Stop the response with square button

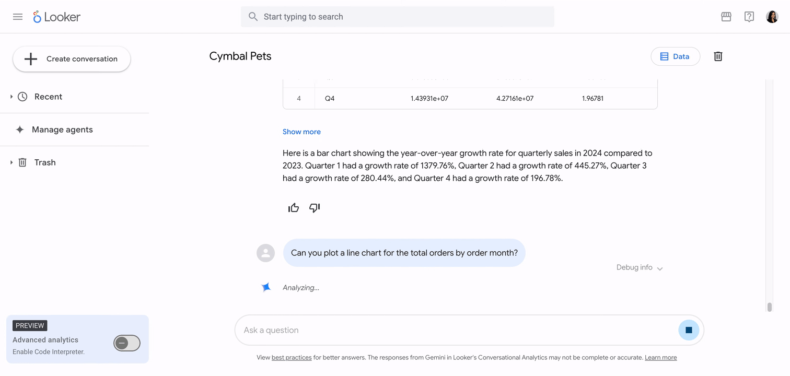(x=689, y=330)
